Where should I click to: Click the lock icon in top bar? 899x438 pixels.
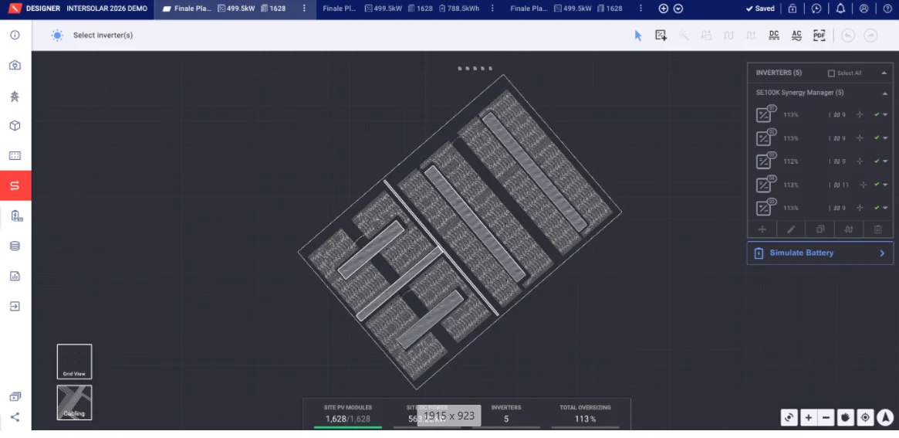coord(793,8)
